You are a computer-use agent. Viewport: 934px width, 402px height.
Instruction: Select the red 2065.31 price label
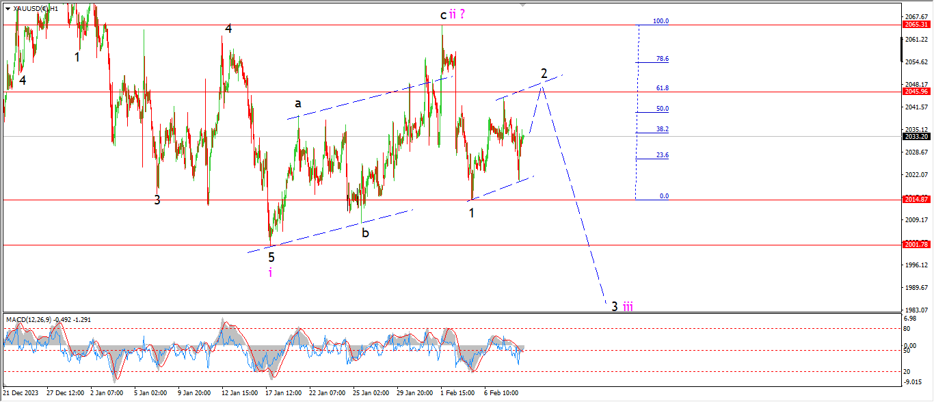point(915,25)
